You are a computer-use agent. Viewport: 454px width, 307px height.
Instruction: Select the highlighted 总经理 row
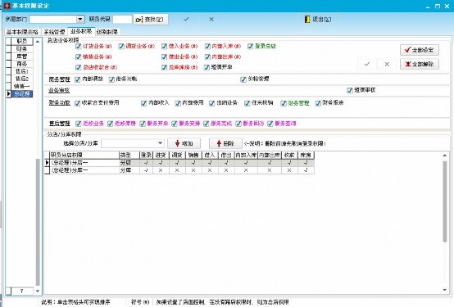click(21, 94)
